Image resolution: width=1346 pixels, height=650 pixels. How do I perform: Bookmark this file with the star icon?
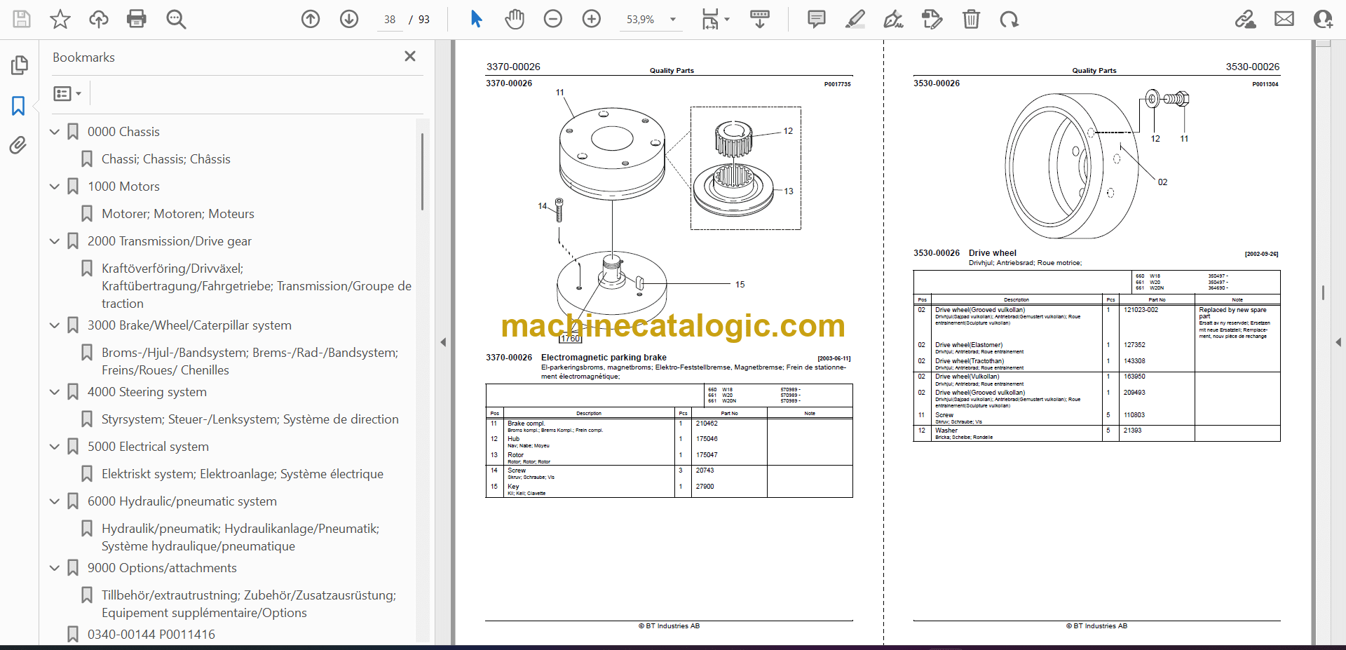click(x=60, y=19)
